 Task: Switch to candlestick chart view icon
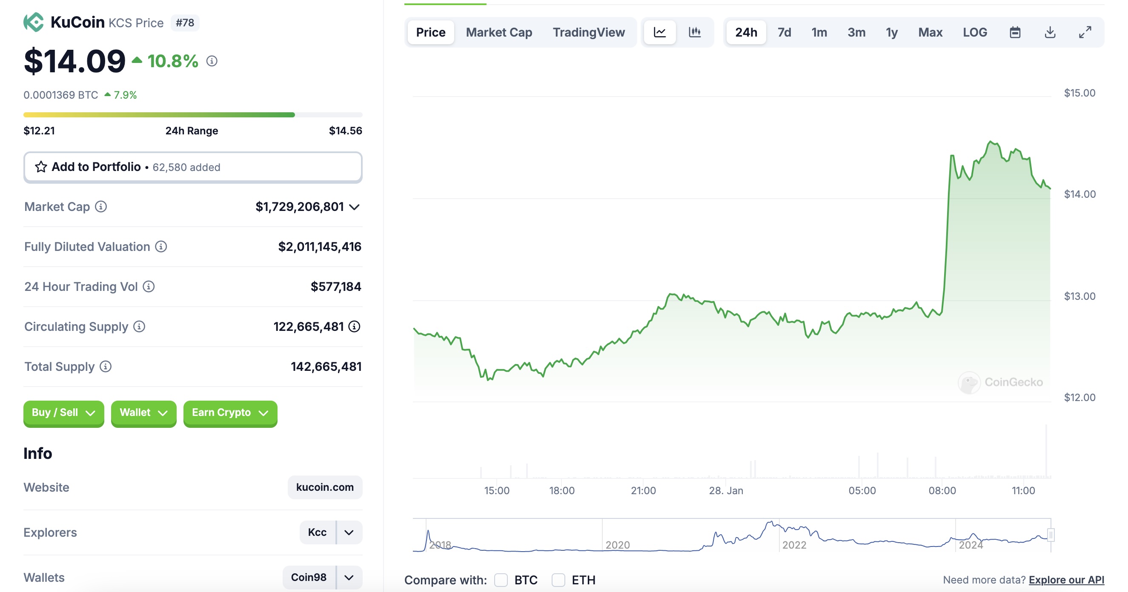pos(695,32)
